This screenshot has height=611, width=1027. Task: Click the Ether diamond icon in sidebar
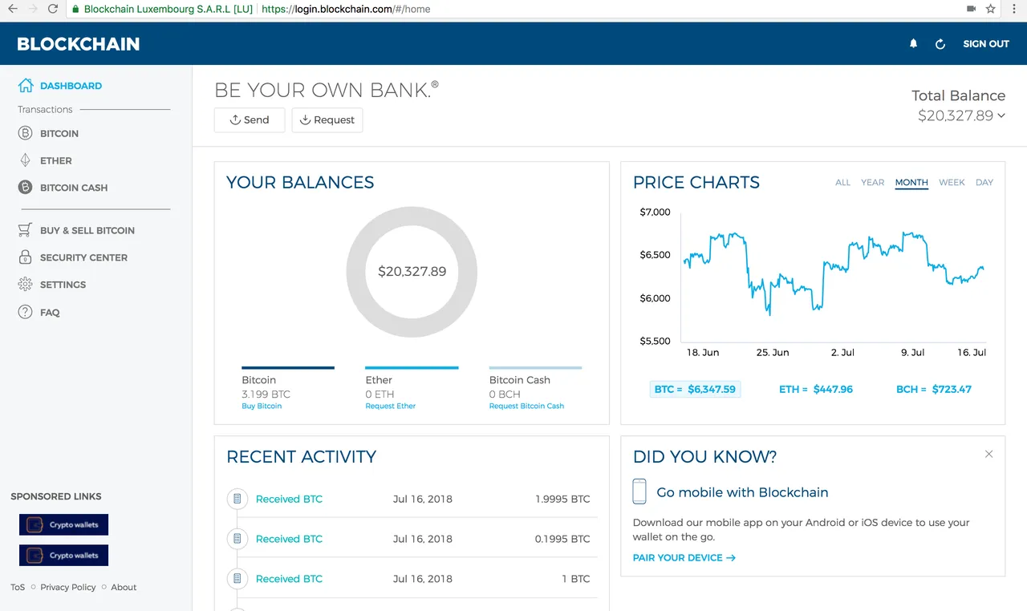[25, 160]
